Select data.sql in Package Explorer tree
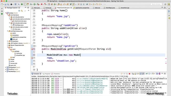171x96 pixels. (x=15, y=39)
